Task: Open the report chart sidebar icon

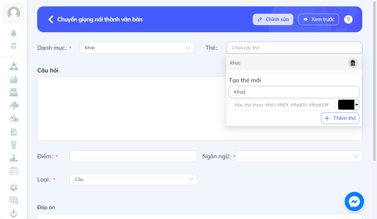Action: coord(14,132)
